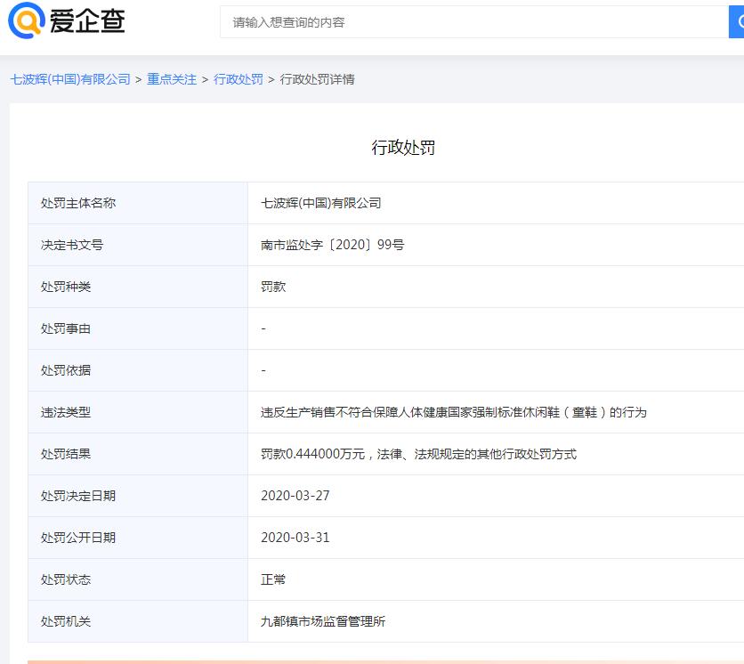The height and width of the screenshot is (664, 744).
Task: Open the 七波辉(中国)有限公司 company link
Action: (70, 78)
